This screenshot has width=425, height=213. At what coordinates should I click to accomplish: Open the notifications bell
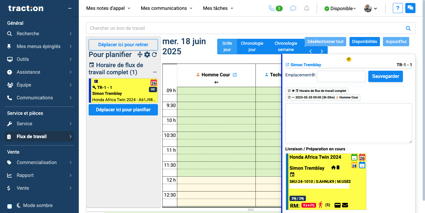[x=307, y=8]
